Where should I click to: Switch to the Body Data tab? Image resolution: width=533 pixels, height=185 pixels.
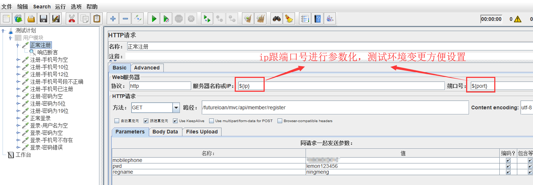(x=165, y=132)
